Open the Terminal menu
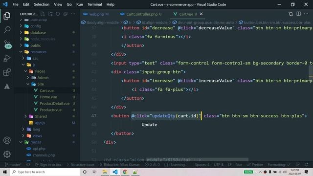 (x=94, y=4)
